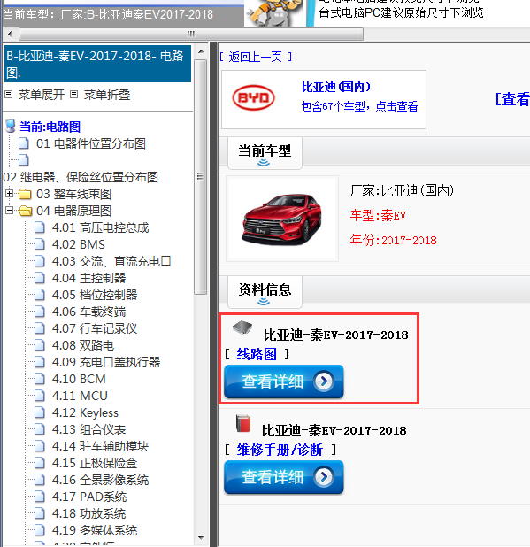Click the BYD logo image
Viewport: 530px width, 547px height.
pos(253,97)
